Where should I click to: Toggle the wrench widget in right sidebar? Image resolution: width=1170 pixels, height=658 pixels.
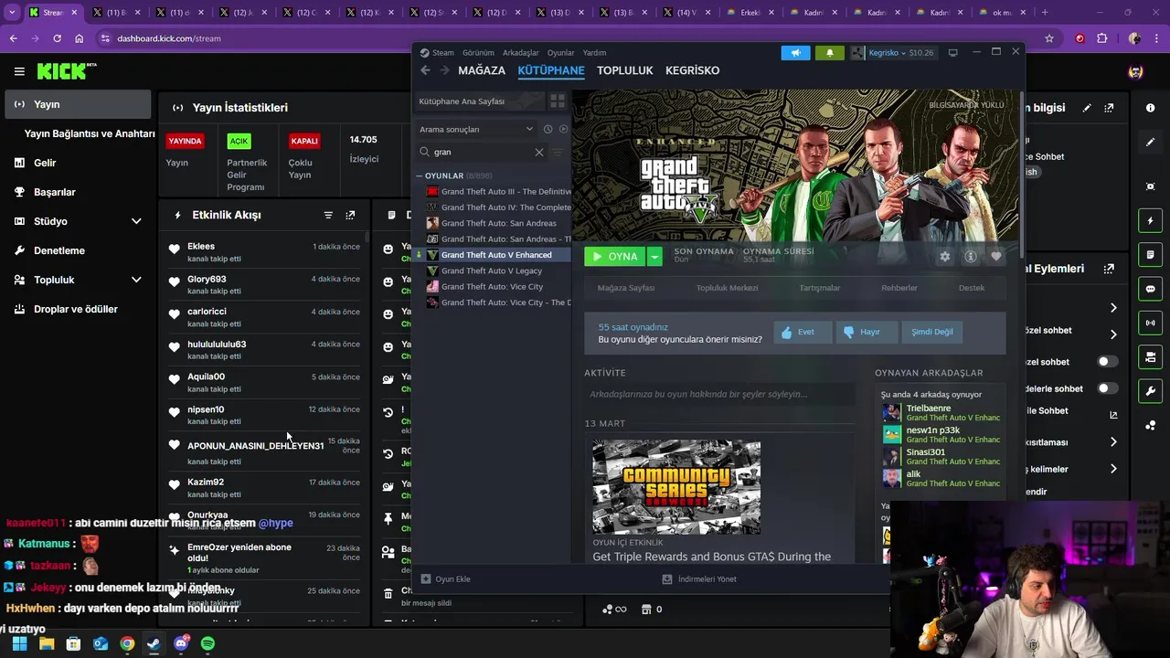point(1150,391)
